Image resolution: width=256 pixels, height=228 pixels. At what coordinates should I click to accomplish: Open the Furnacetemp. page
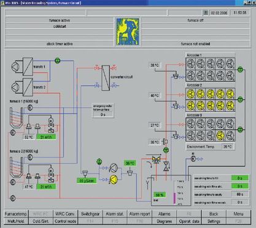16,214
